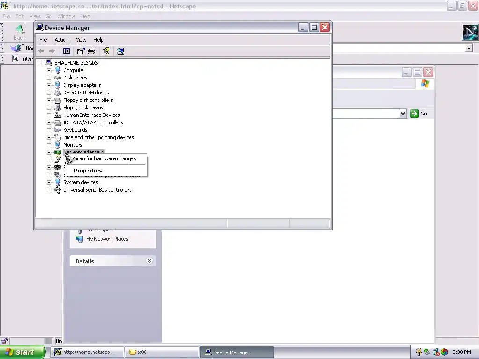This screenshot has width=479, height=359.
Task: Click the EMACHINE-3LSGDS computer icon
Action: [x=49, y=63]
